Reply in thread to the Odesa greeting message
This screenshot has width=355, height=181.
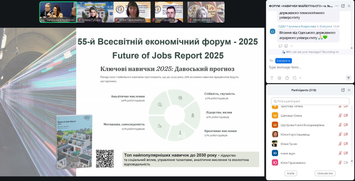(280, 46)
